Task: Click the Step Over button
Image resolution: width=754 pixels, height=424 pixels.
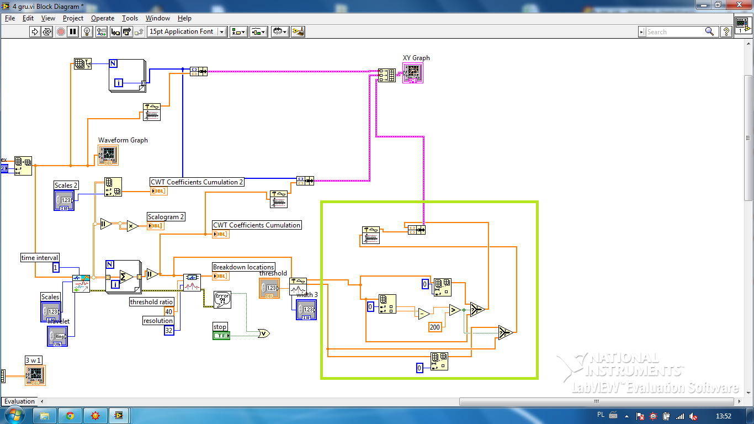Action: [128, 31]
